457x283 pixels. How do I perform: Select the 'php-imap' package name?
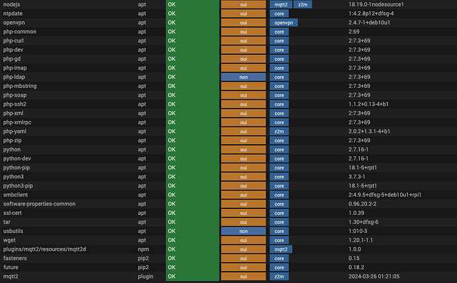tap(15, 67)
